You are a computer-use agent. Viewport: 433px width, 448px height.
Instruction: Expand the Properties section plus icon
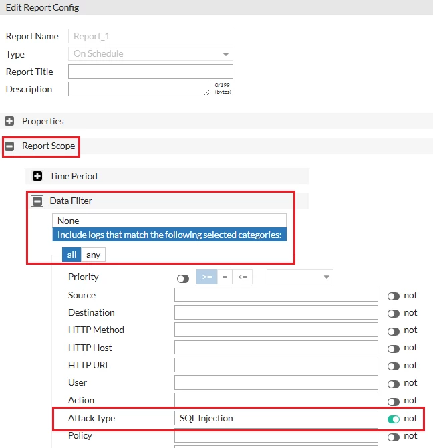click(x=9, y=121)
